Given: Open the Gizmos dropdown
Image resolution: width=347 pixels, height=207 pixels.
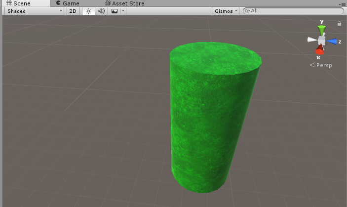Looking at the screenshot, I should [x=226, y=11].
